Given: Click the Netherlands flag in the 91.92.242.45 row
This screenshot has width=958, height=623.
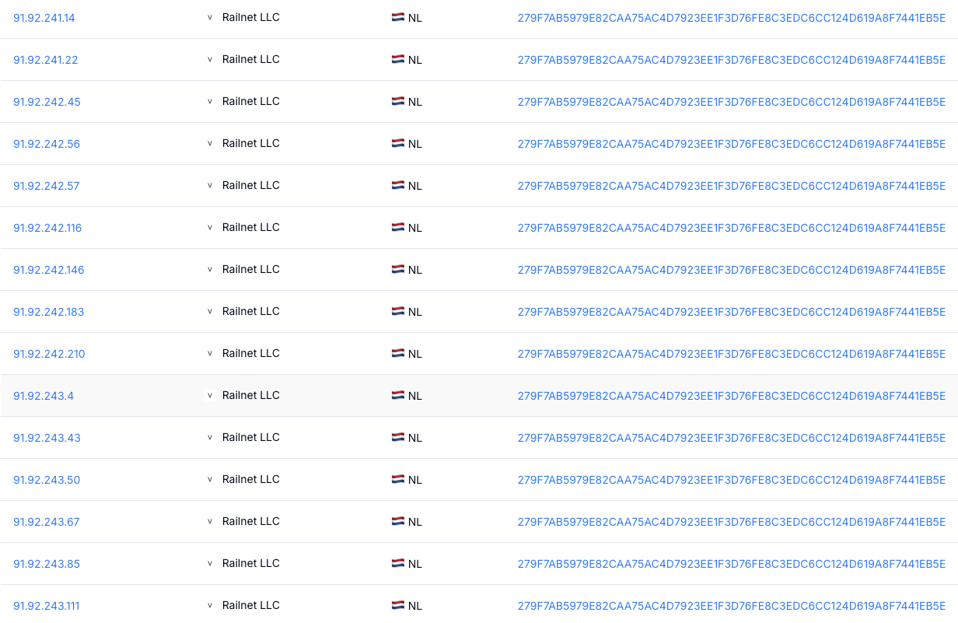Looking at the screenshot, I should click(x=397, y=101).
